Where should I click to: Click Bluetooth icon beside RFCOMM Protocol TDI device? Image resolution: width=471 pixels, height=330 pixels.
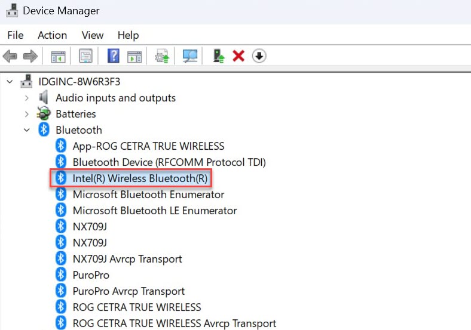point(61,162)
